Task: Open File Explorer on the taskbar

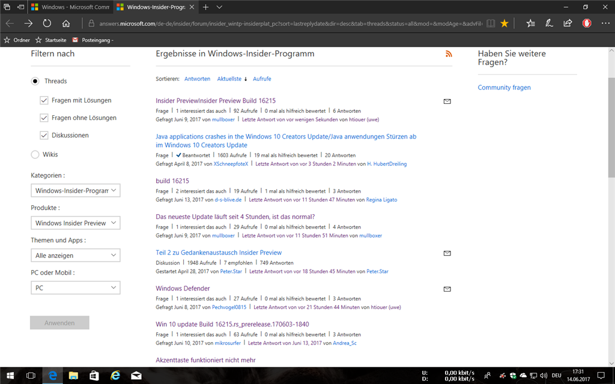Action: click(73, 376)
